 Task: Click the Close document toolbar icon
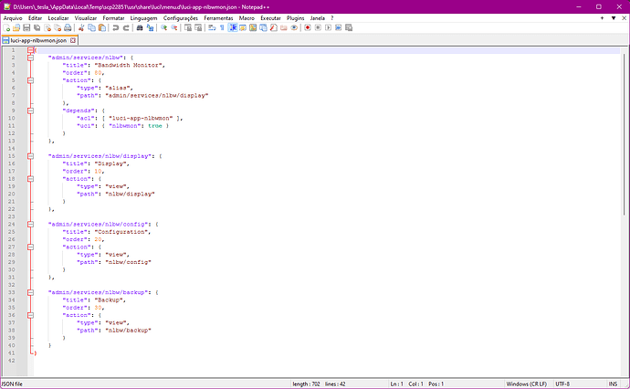47,27
